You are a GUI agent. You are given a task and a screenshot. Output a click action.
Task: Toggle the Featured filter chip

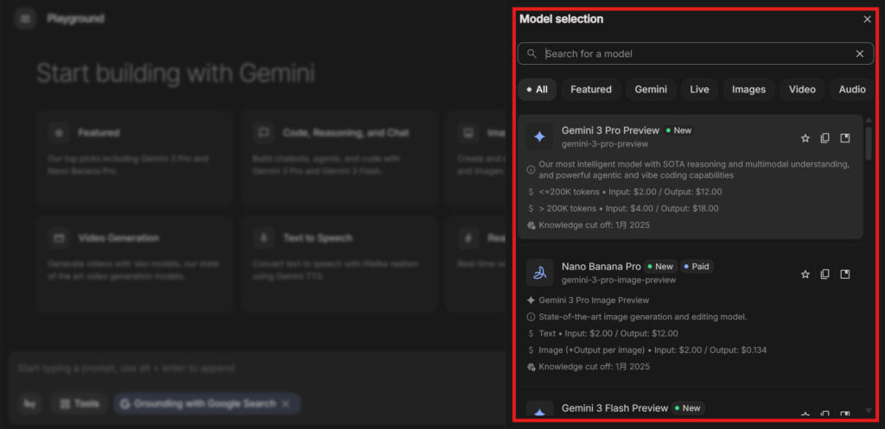coord(591,89)
